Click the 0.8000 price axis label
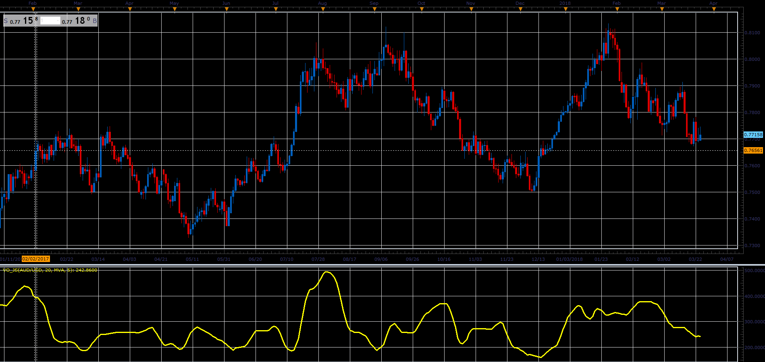The height and width of the screenshot is (362, 765). point(752,59)
